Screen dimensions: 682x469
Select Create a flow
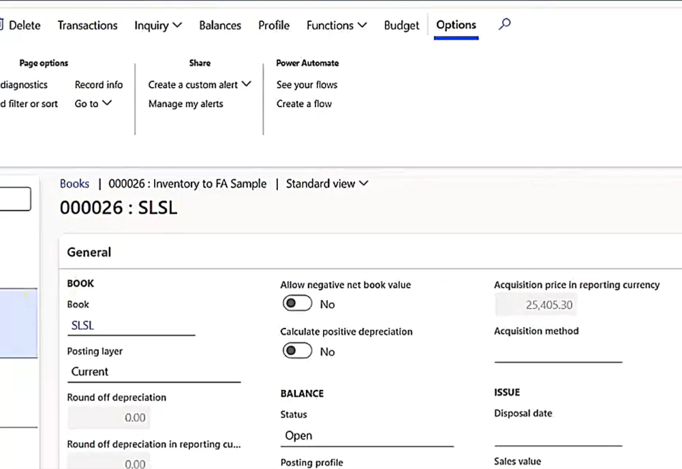[x=304, y=104]
